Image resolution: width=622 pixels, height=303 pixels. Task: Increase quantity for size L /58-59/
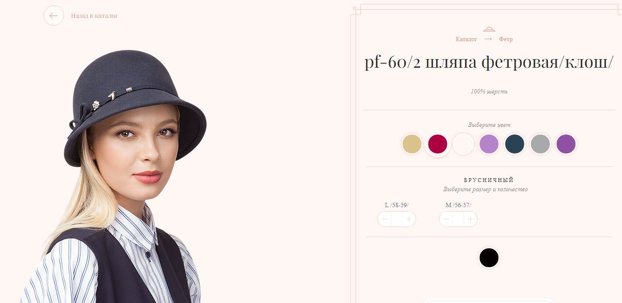pyautogui.click(x=409, y=219)
